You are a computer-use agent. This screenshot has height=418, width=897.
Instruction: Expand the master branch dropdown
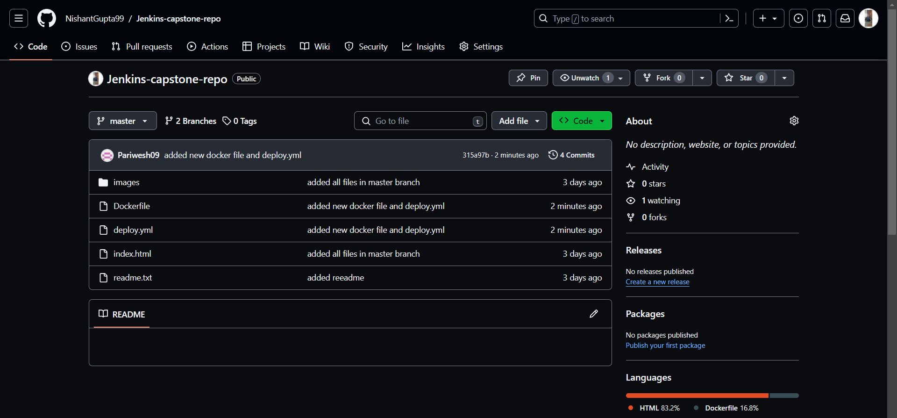pyautogui.click(x=123, y=121)
